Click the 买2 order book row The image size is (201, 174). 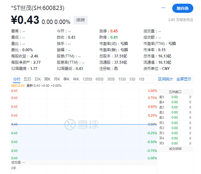pyautogui.click(x=175, y=128)
